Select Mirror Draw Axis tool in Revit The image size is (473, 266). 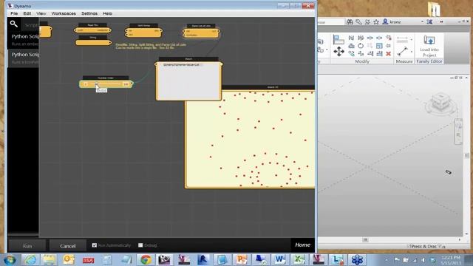point(361,38)
